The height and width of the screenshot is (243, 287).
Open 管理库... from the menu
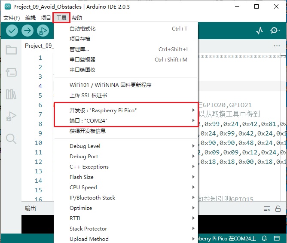(126, 49)
